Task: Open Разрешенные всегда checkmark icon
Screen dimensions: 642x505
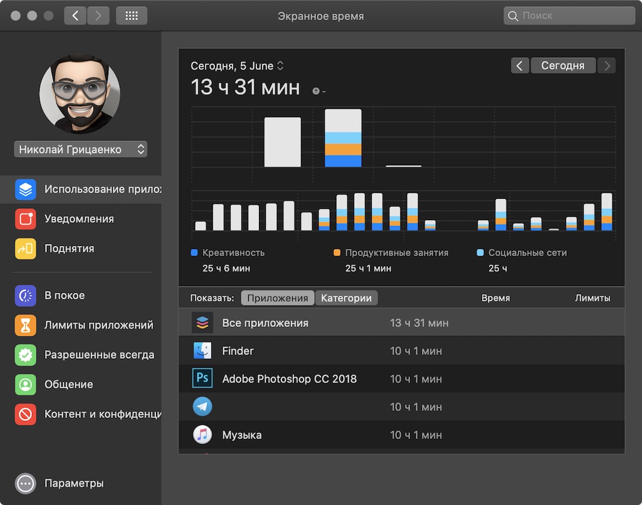Action: [x=25, y=354]
